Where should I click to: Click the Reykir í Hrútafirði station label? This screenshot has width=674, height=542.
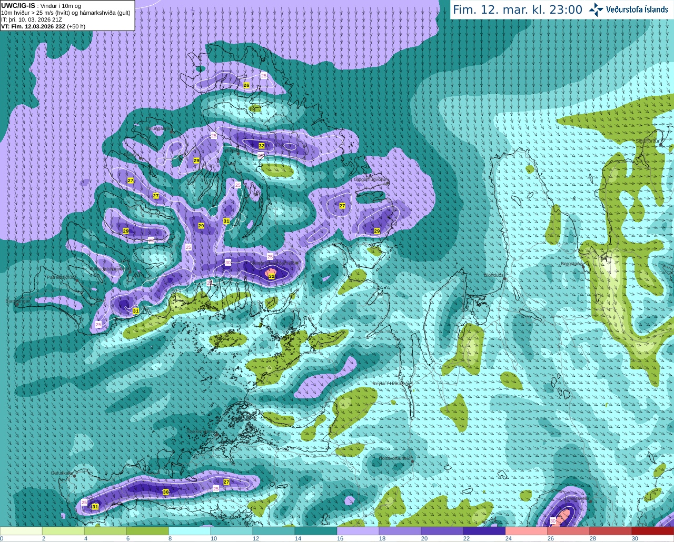pyautogui.click(x=390, y=384)
